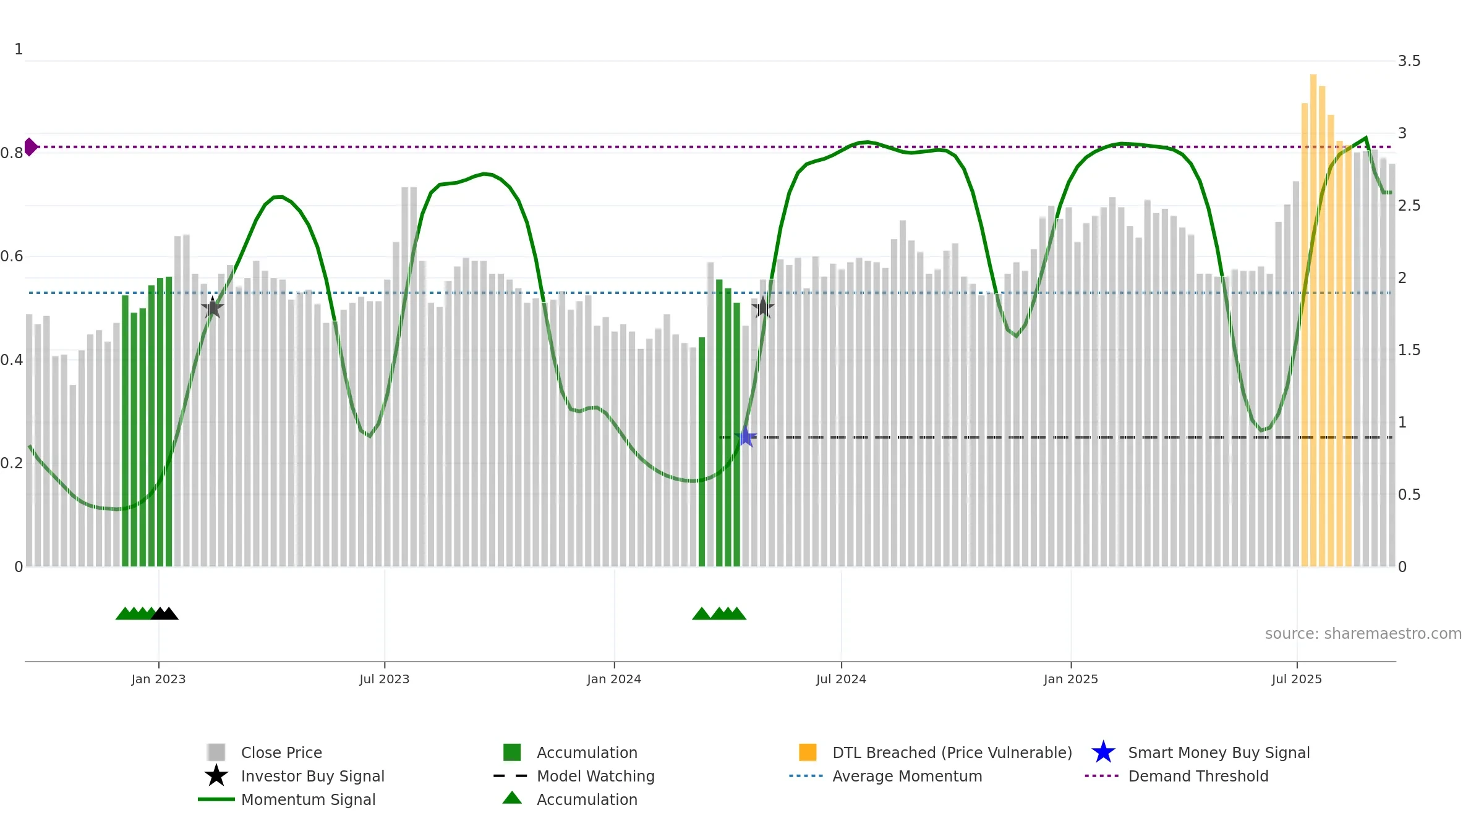Click the Jan 2025 axis label
Screen dimensions: 1484x834
[x=1071, y=680]
